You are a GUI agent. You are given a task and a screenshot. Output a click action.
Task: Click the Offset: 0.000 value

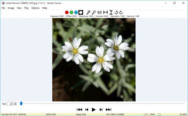coord(71,16)
